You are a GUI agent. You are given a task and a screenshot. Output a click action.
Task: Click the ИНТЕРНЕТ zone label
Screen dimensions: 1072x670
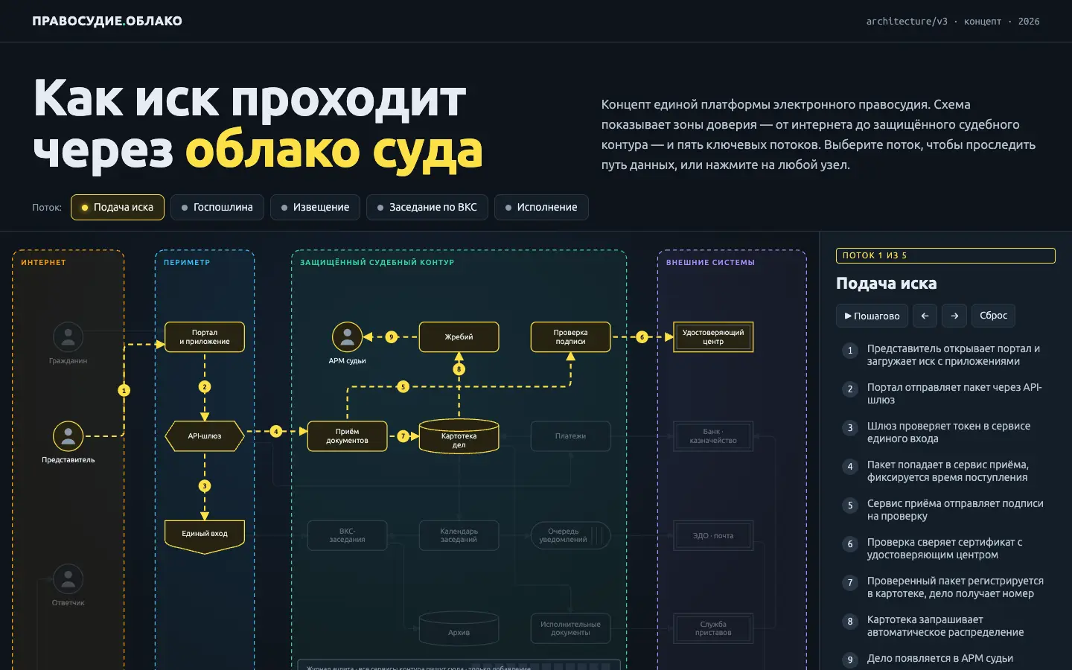[43, 262]
